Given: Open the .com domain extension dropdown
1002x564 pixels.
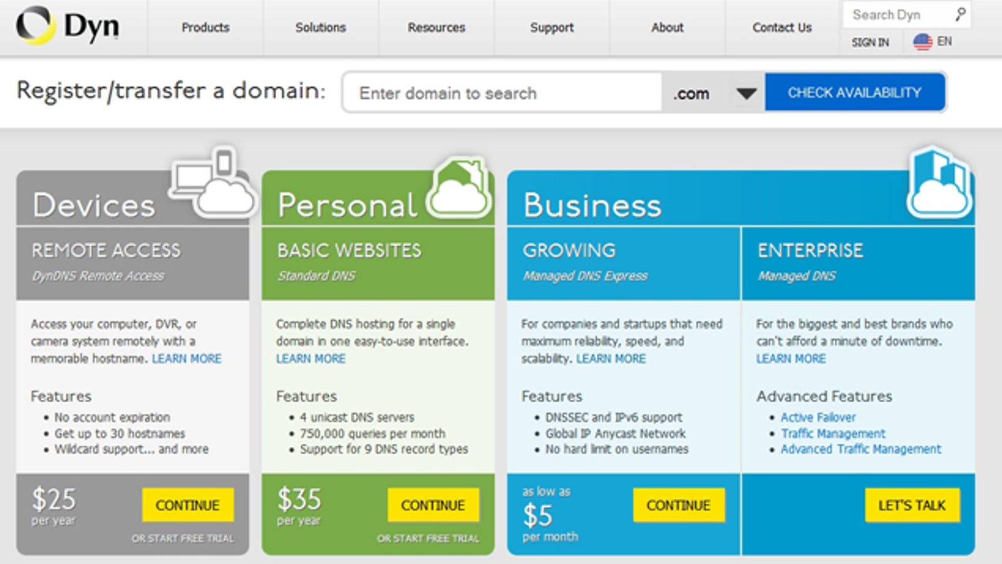Looking at the screenshot, I should click(714, 93).
